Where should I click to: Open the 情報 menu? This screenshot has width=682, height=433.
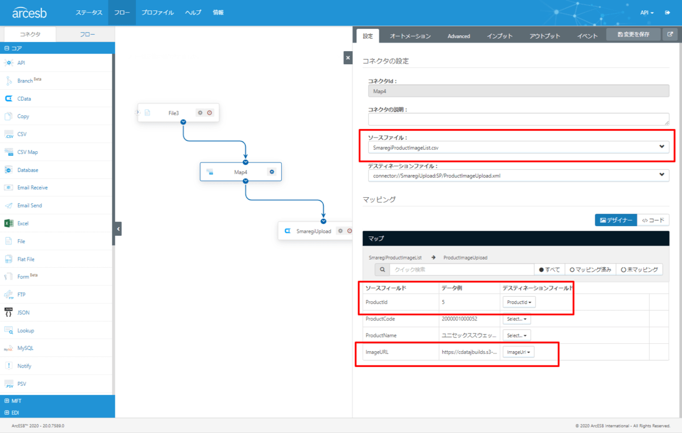coord(218,13)
